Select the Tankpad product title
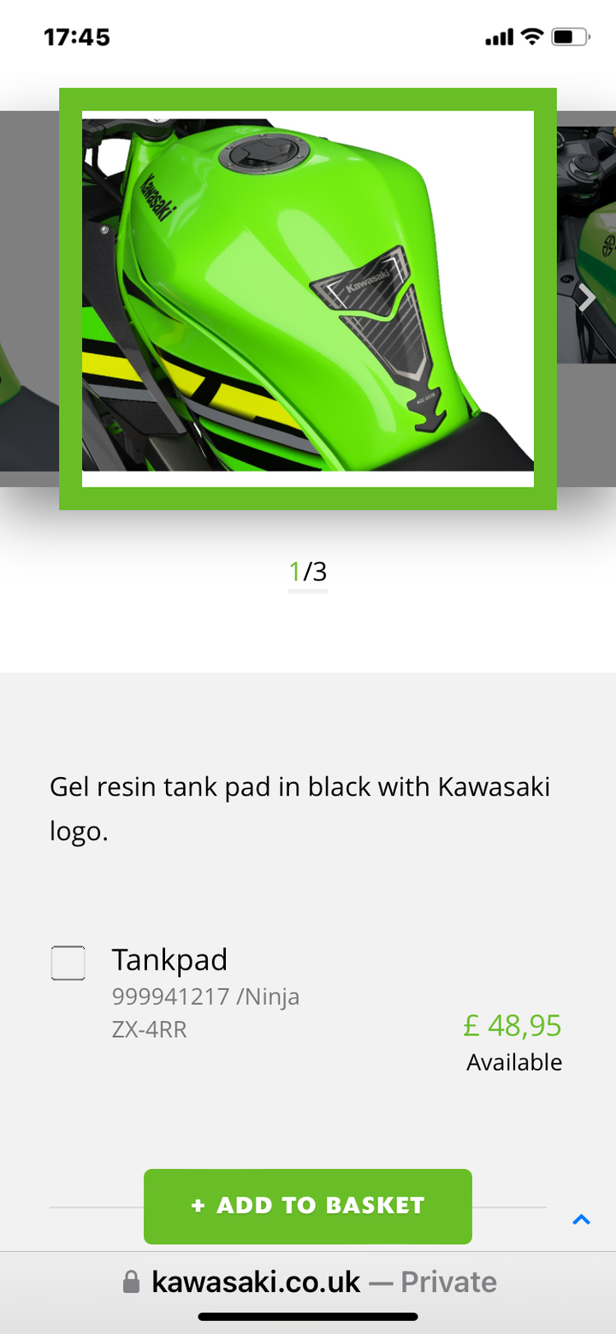Screen dimensions: 616x1334 (x=169, y=960)
